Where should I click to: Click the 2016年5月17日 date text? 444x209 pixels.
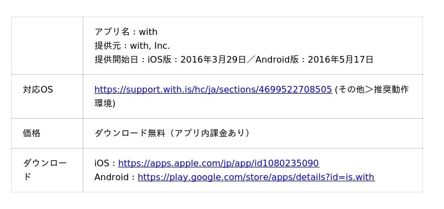pos(340,59)
